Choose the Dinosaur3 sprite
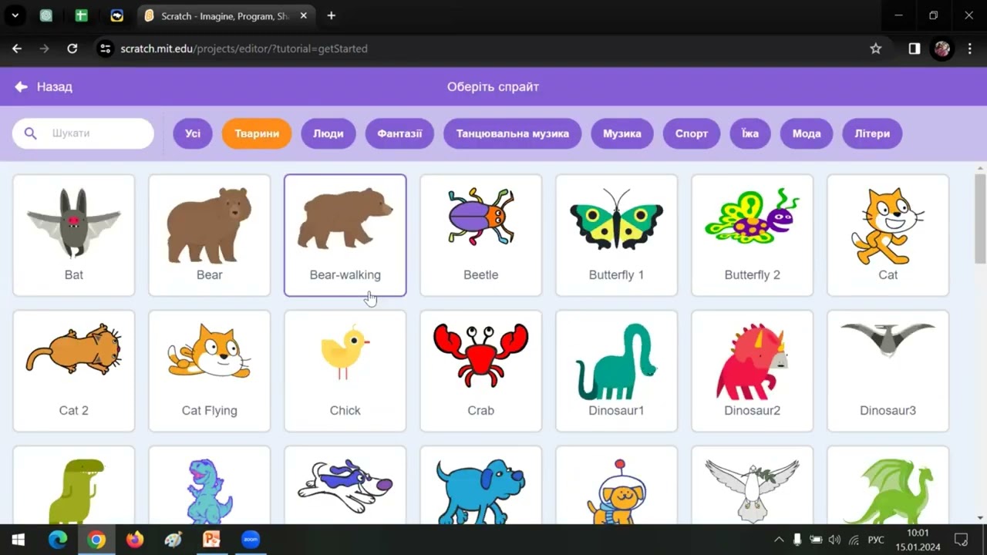Image resolution: width=987 pixels, height=555 pixels. click(x=888, y=371)
